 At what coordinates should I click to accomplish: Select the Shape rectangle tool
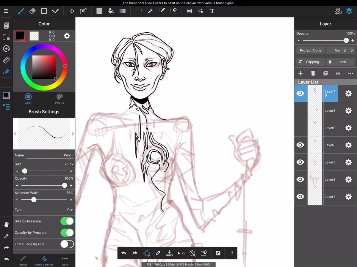[44, 11]
